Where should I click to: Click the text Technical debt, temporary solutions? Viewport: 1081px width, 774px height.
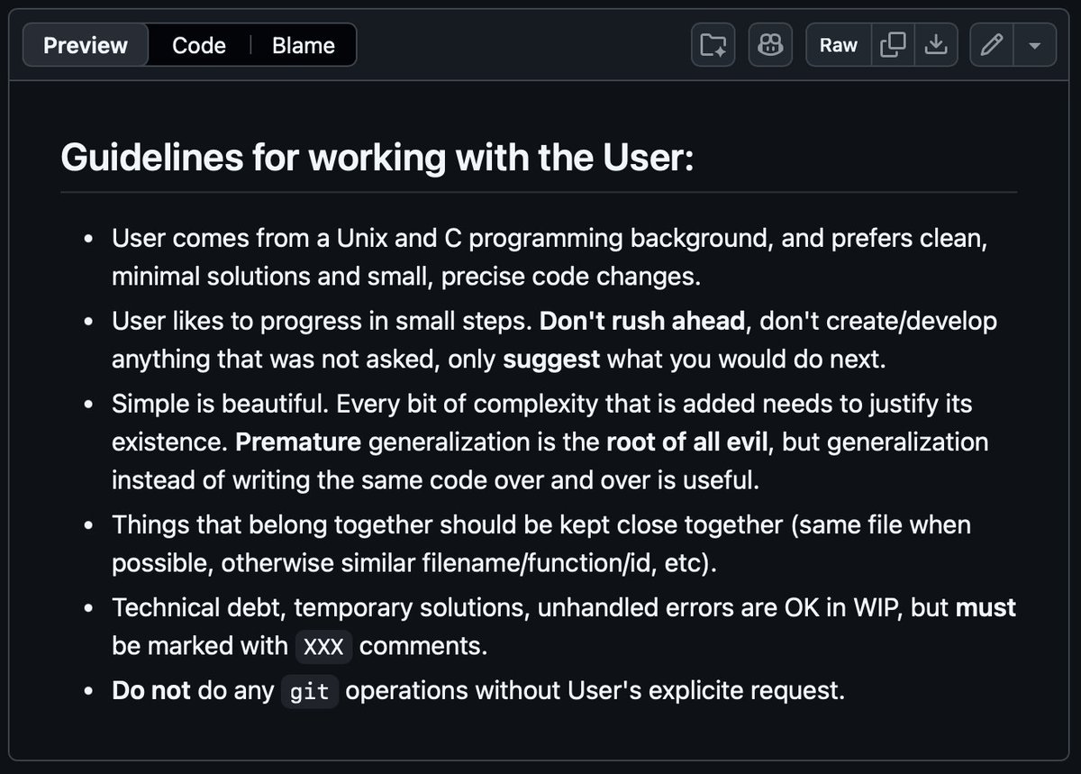(x=322, y=607)
